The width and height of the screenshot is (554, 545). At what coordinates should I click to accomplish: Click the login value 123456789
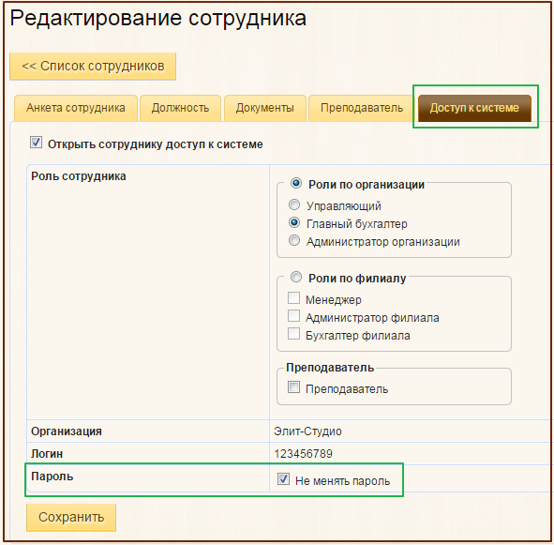click(303, 454)
